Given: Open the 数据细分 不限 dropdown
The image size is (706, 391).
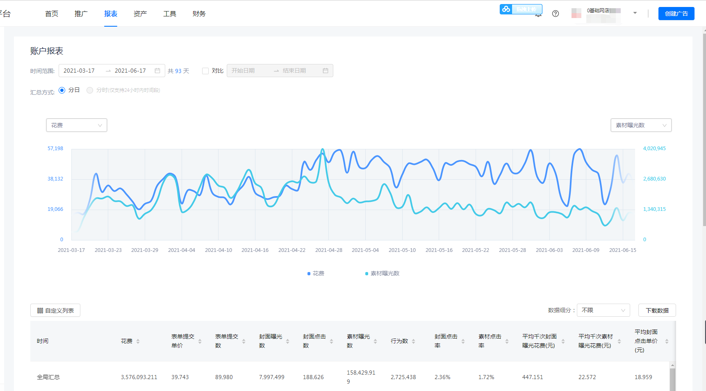Looking at the screenshot, I should (x=603, y=310).
